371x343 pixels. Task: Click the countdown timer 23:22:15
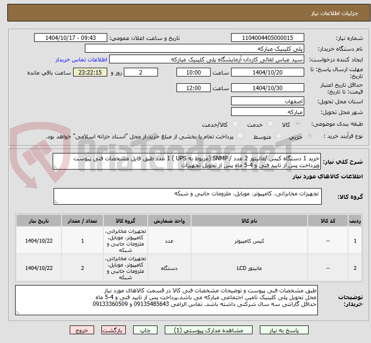coord(90,72)
